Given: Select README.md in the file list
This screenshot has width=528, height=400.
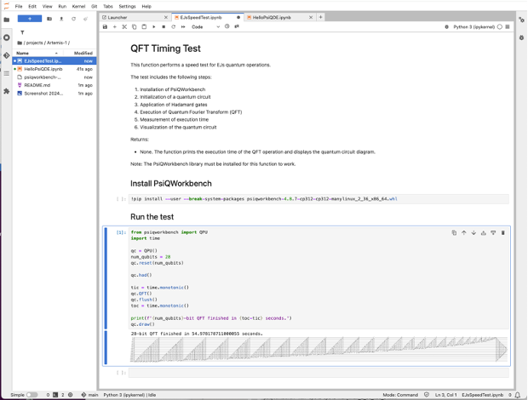Looking at the screenshot, I should click(55, 85).
